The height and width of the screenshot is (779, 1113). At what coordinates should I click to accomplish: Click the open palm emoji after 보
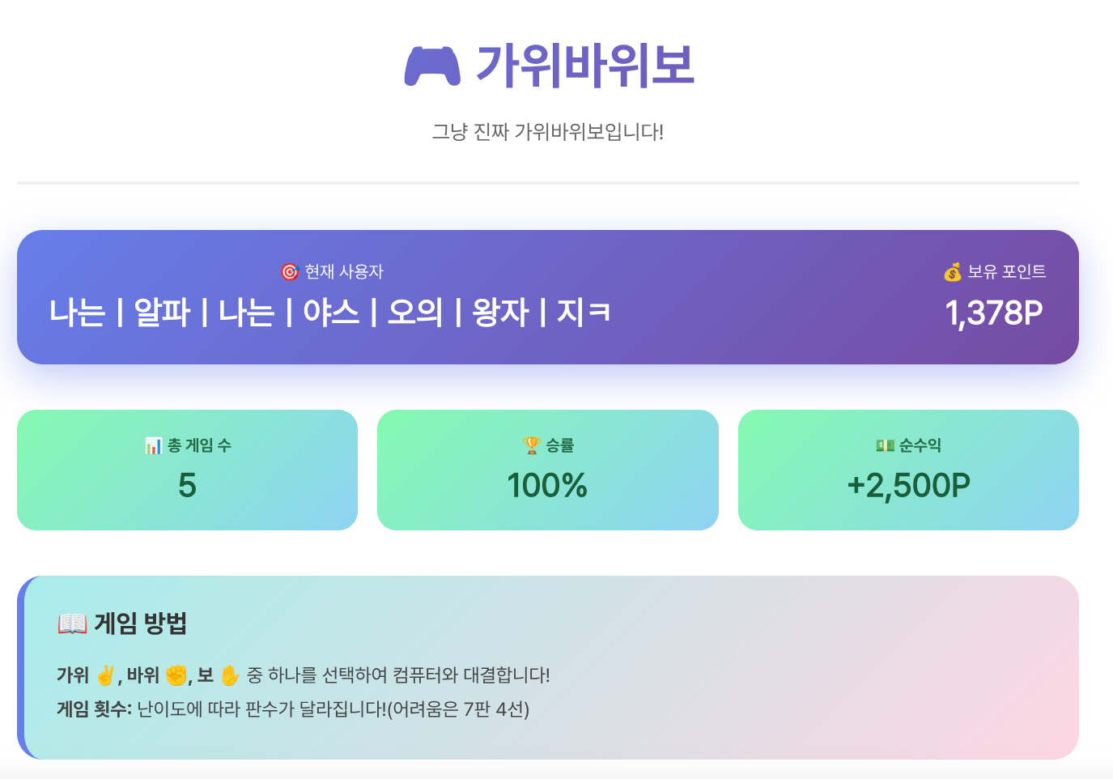tap(230, 675)
